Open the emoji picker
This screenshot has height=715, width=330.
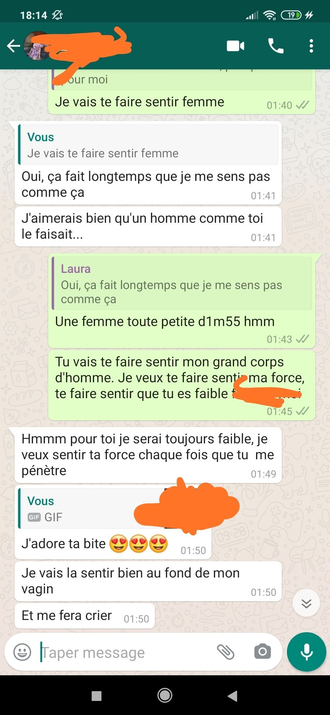click(22, 652)
